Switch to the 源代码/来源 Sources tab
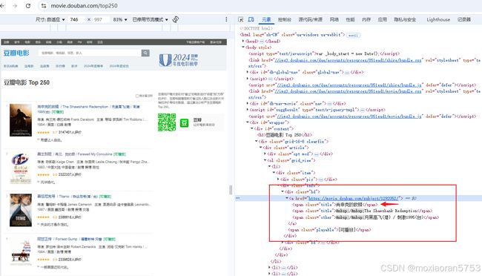The height and width of the screenshot is (276, 482). tap(310, 19)
